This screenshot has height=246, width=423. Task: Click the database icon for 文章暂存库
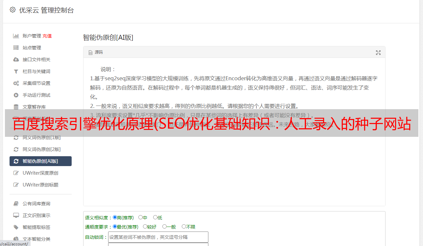(16, 107)
